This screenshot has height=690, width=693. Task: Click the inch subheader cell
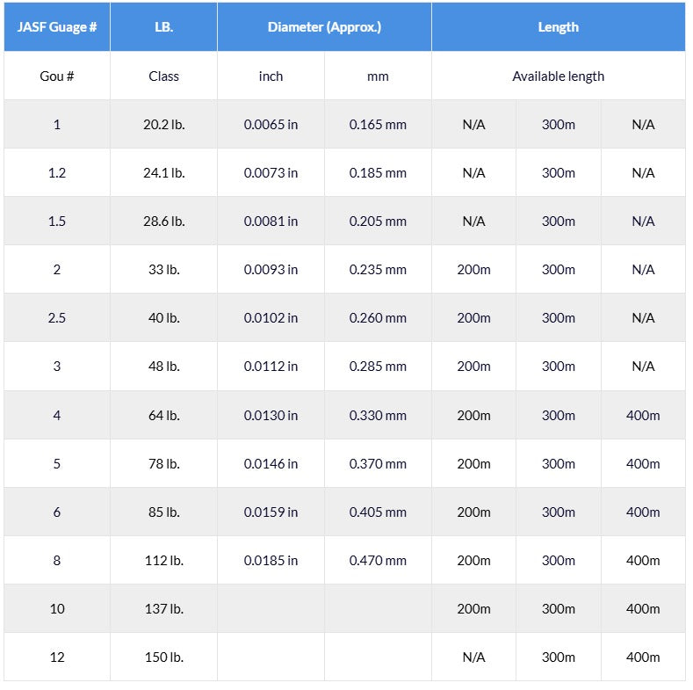(x=271, y=76)
